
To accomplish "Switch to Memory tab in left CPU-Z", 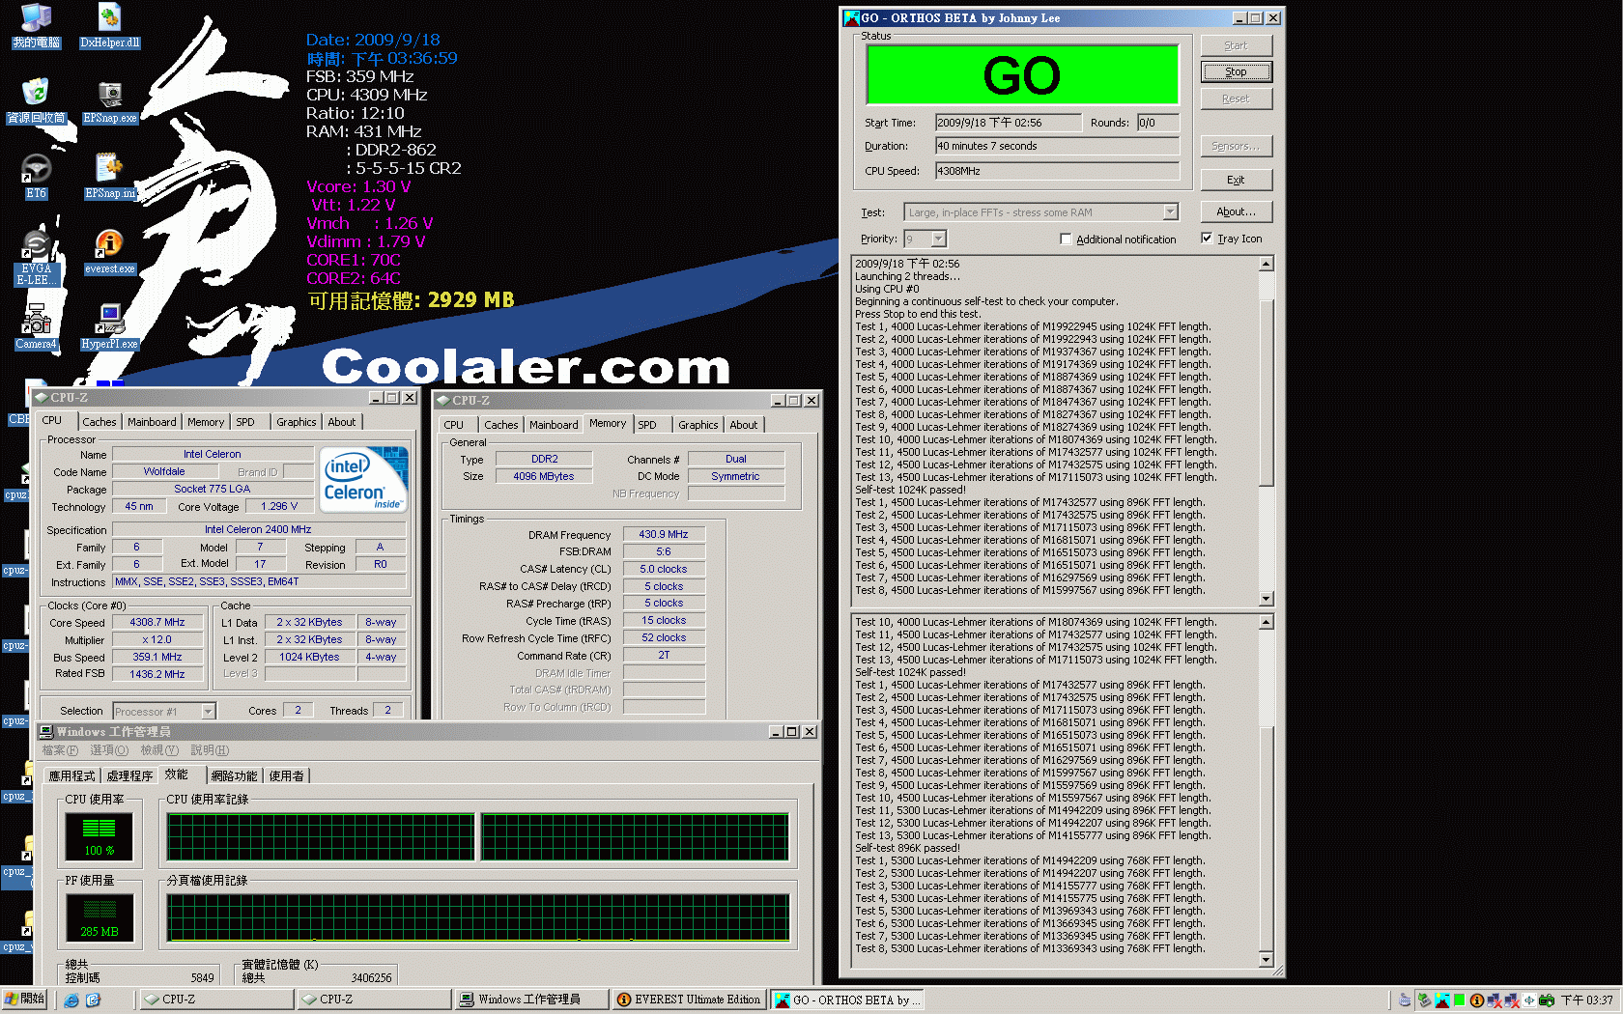I will coord(206,422).
